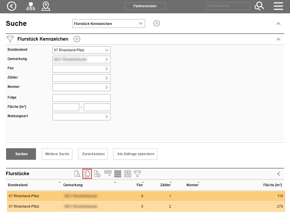This screenshot has height=212, width=290.
Task: Click the select row cursor icon
Action: [108, 174]
